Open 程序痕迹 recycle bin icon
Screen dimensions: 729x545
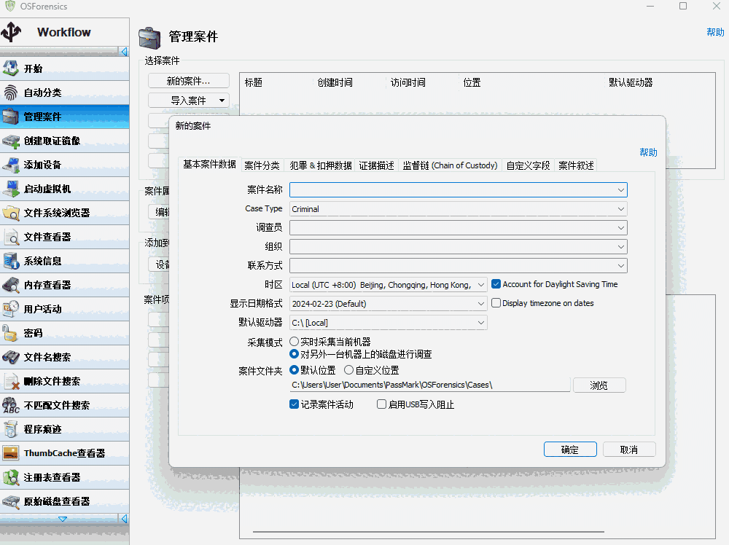pyautogui.click(x=11, y=429)
